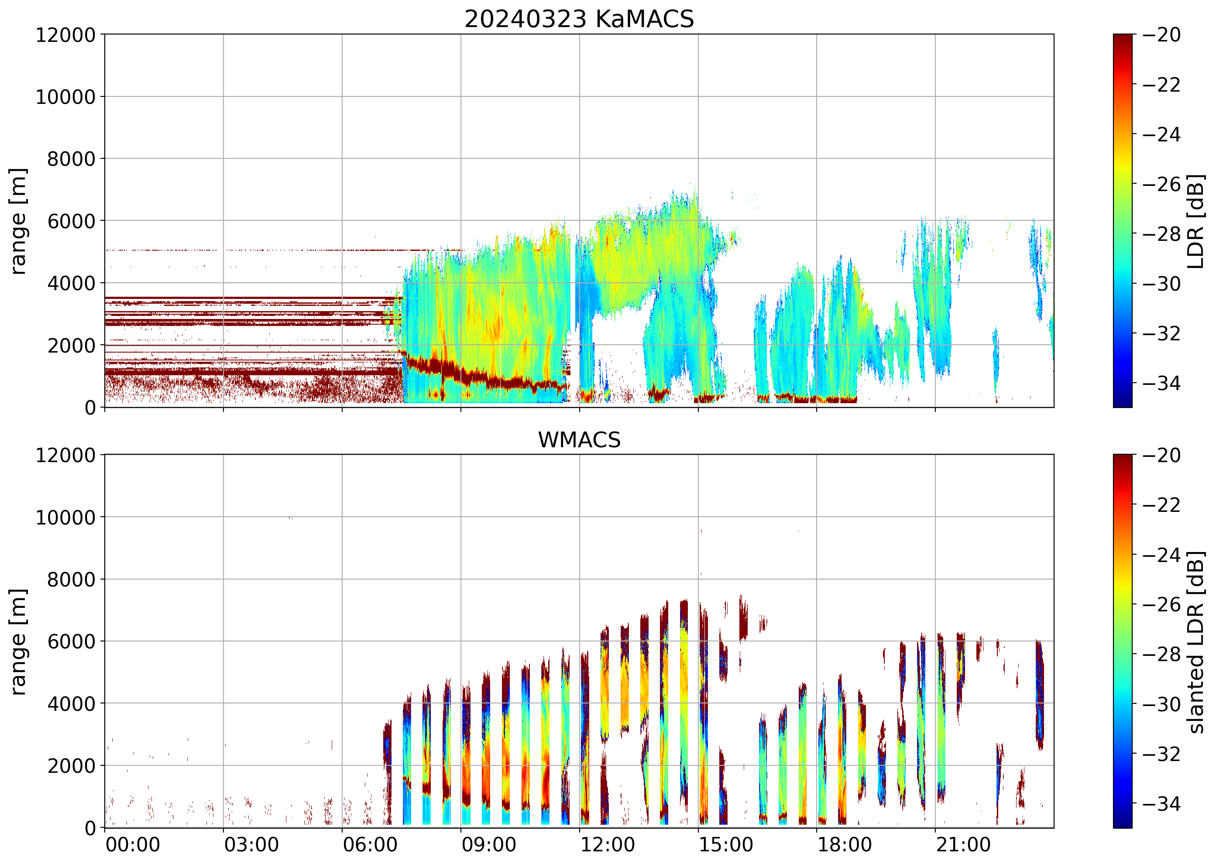Click the 15:00 x-axis tick label

726,845
